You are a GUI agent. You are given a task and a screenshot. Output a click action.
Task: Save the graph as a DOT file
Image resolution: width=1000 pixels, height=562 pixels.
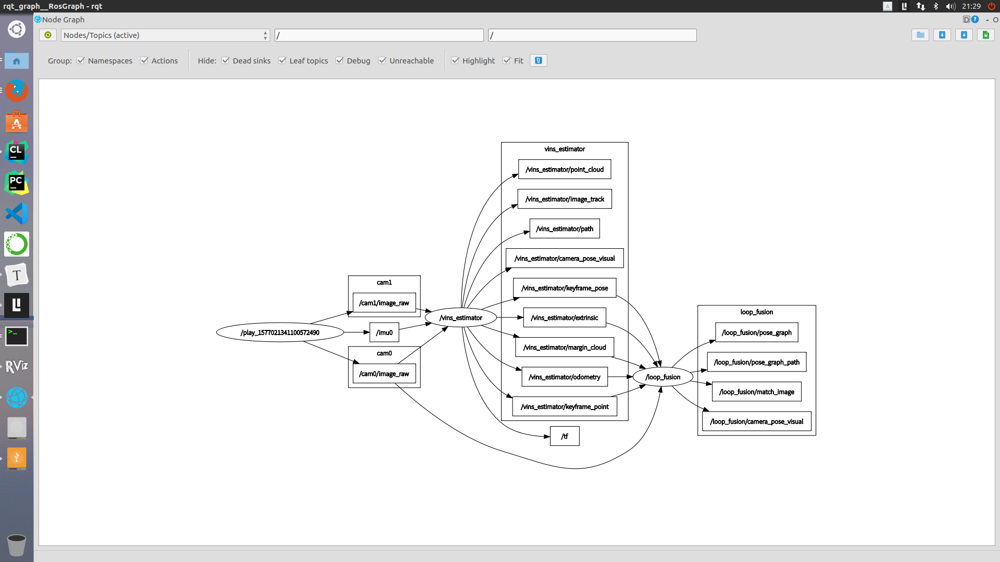942,34
